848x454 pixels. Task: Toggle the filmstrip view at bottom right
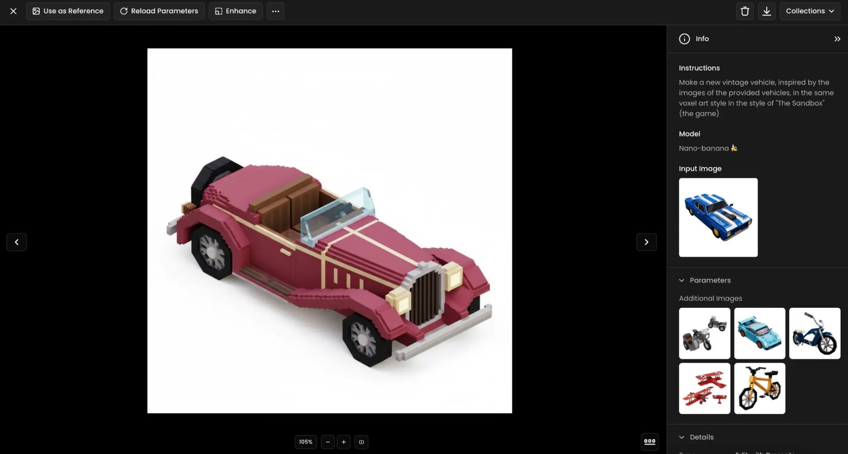(650, 442)
